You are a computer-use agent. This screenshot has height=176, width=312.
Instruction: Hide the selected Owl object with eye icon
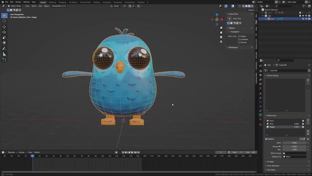tap(306, 19)
